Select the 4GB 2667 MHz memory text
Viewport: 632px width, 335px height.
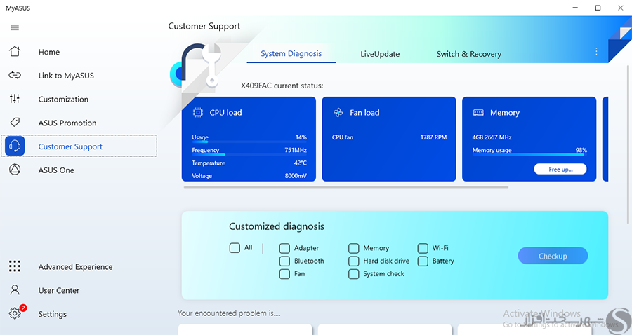(492, 137)
